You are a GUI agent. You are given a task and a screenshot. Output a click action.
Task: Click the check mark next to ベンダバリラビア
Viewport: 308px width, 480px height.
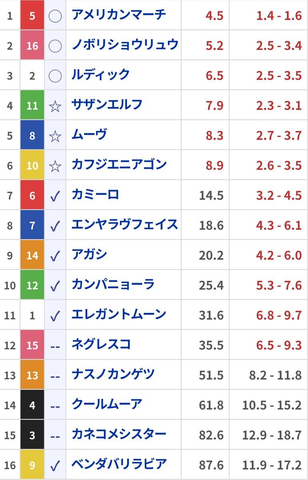(x=55, y=466)
